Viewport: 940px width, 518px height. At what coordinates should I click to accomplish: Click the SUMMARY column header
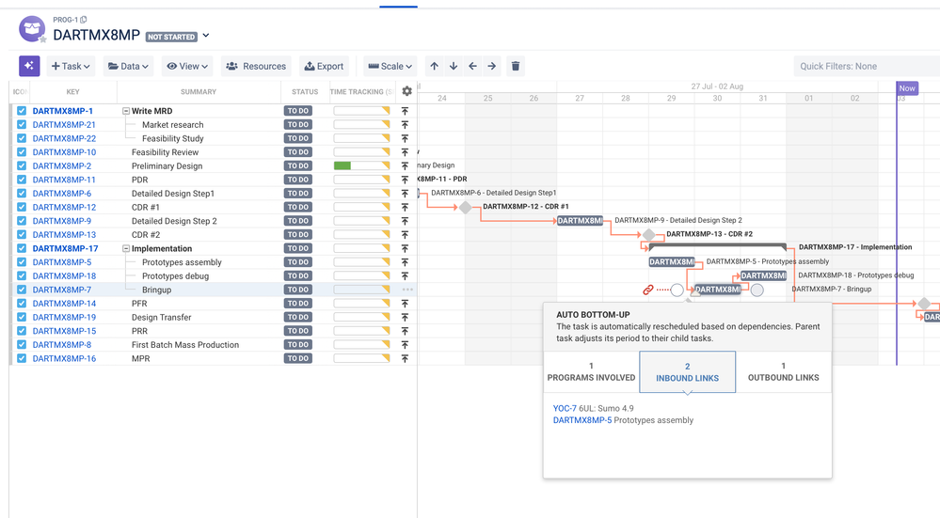pyautogui.click(x=199, y=91)
